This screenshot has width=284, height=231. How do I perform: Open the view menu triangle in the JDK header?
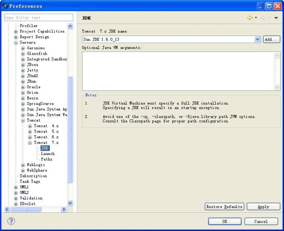click(276, 18)
